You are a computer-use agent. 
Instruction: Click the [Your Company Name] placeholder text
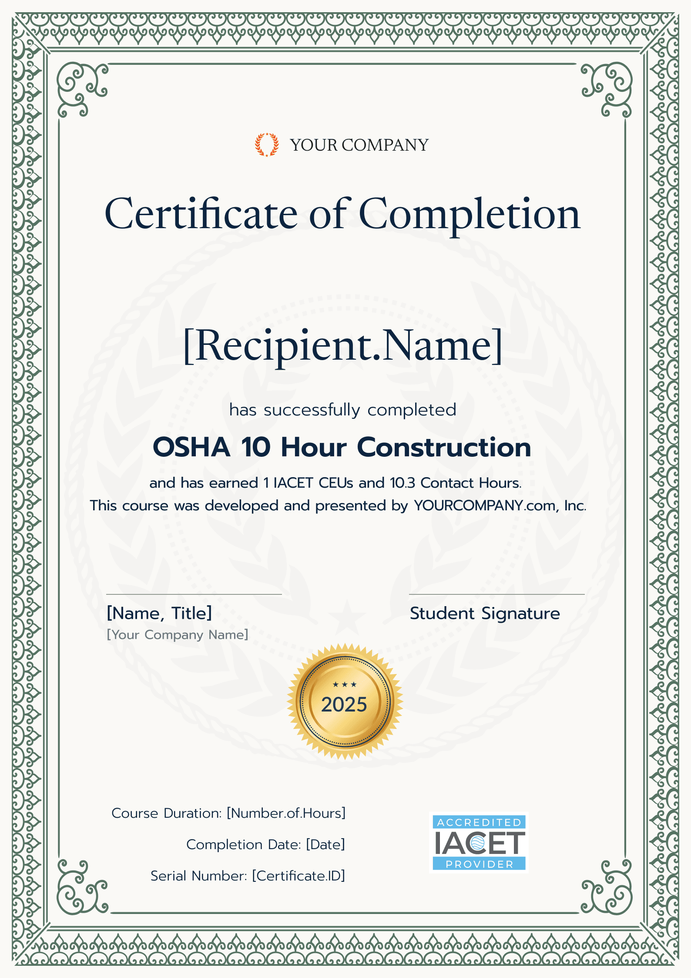(x=178, y=635)
